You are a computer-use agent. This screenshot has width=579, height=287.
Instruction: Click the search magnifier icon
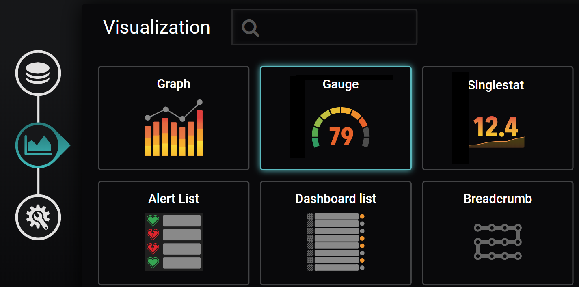(251, 28)
